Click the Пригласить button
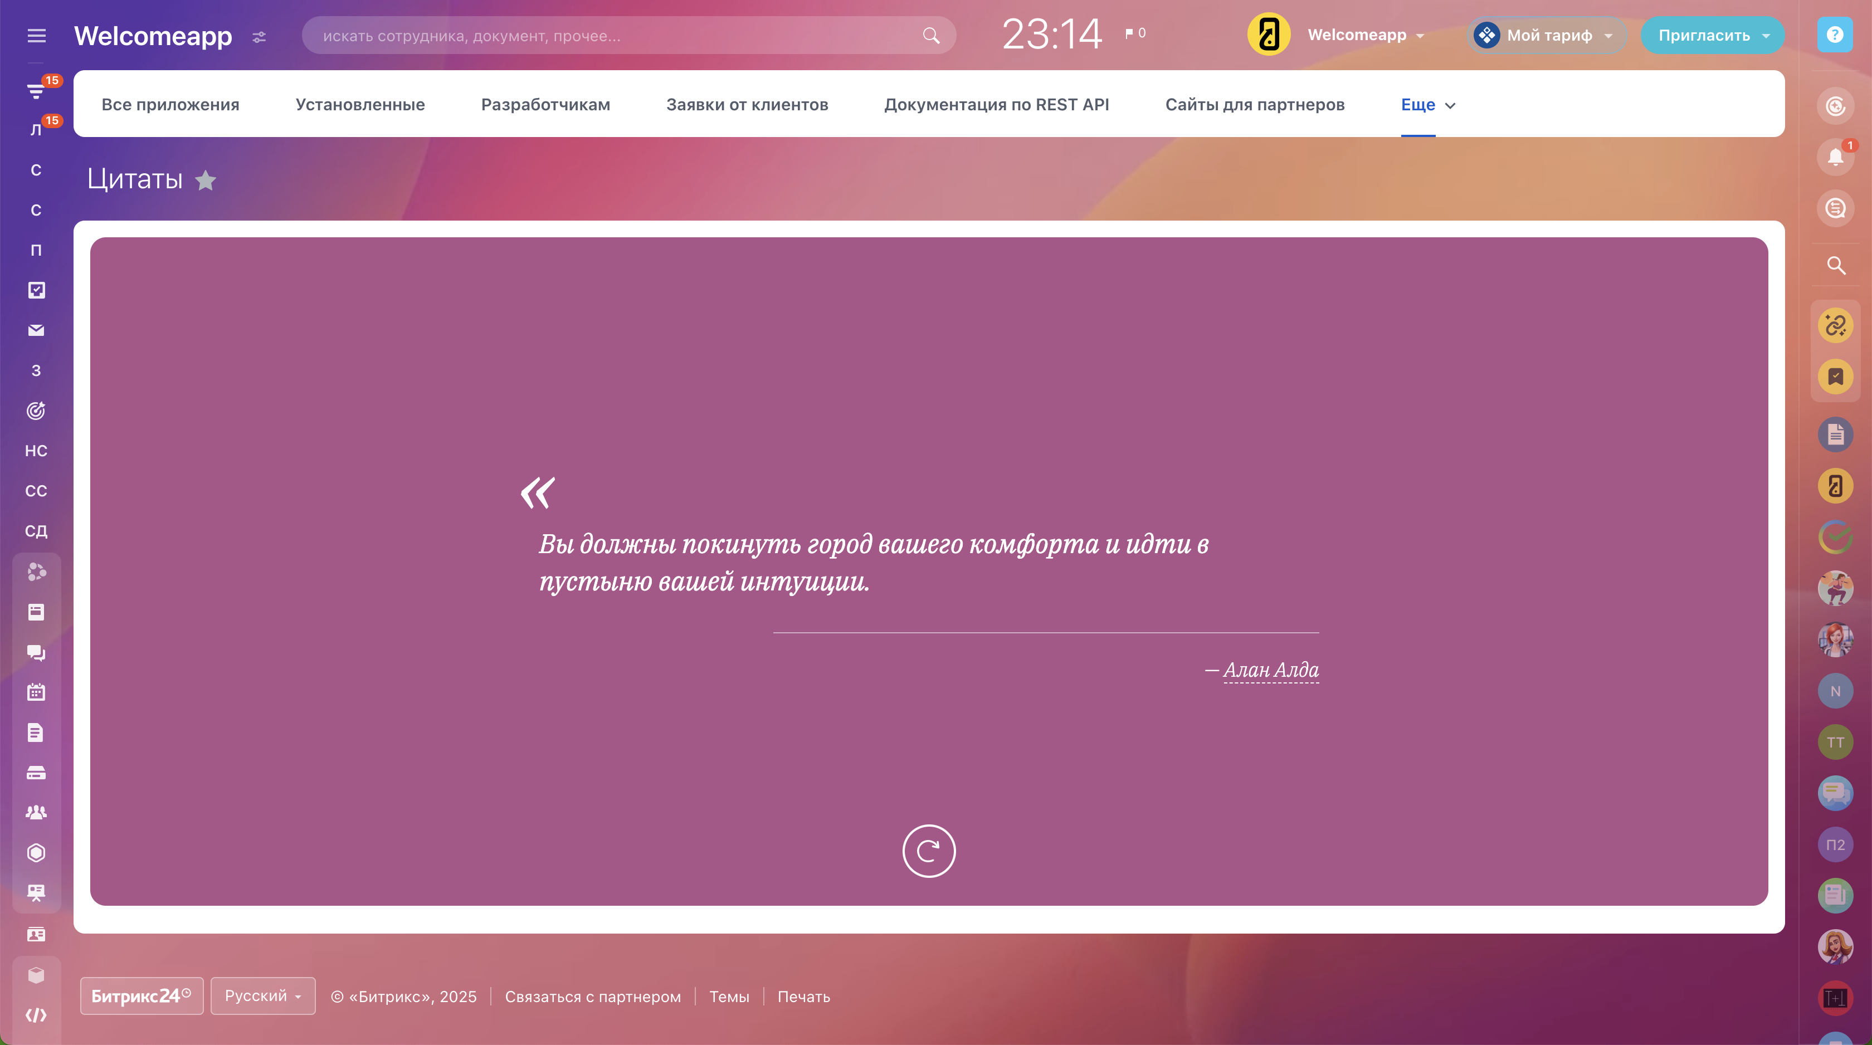The image size is (1872, 1045). [x=1703, y=36]
